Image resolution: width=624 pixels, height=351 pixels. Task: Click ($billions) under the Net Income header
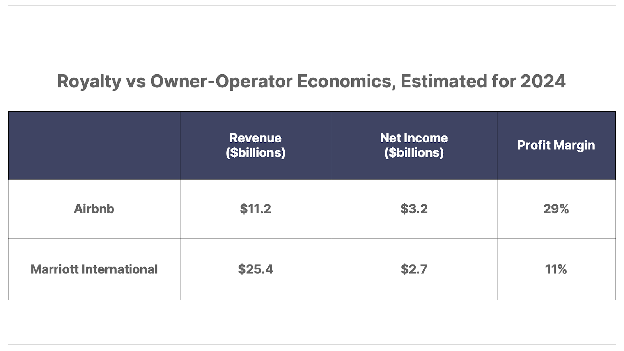(414, 153)
